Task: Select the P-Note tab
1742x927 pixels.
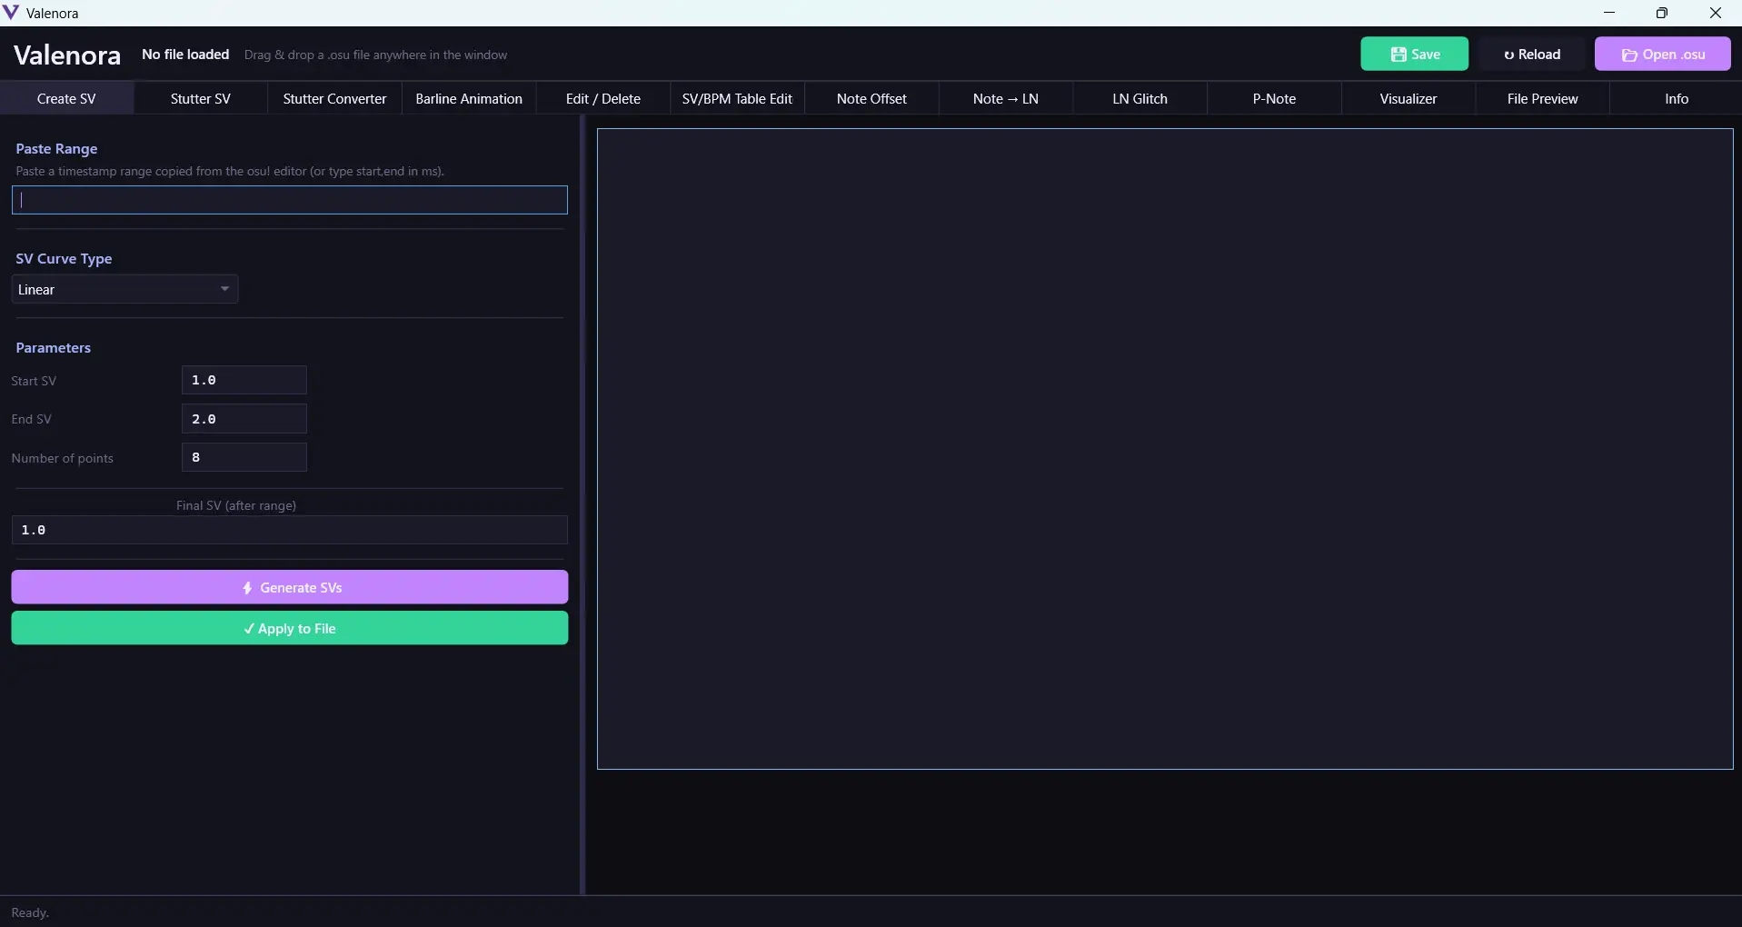Action: (x=1274, y=98)
